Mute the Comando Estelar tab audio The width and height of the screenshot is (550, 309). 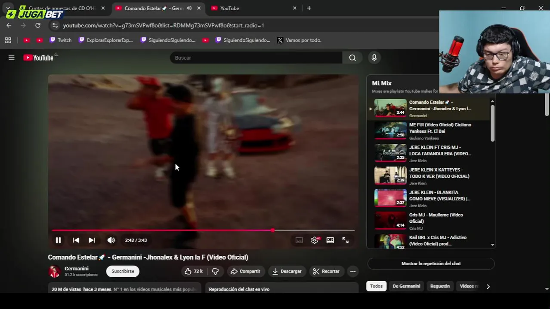click(x=189, y=8)
